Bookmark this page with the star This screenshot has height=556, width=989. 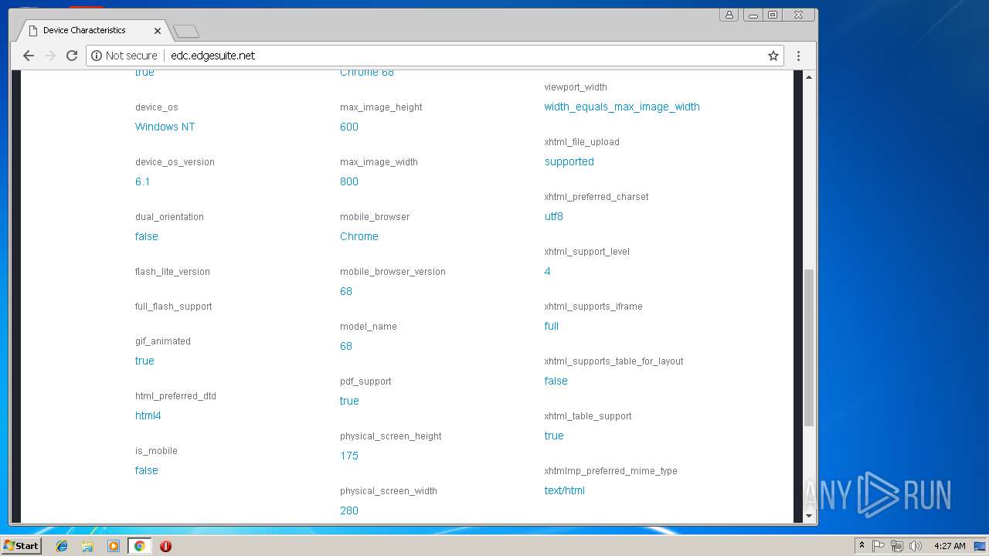(x=773, y=56)
